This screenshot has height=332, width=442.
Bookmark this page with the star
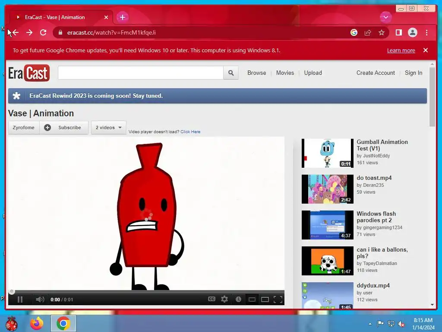coord(382,32)
